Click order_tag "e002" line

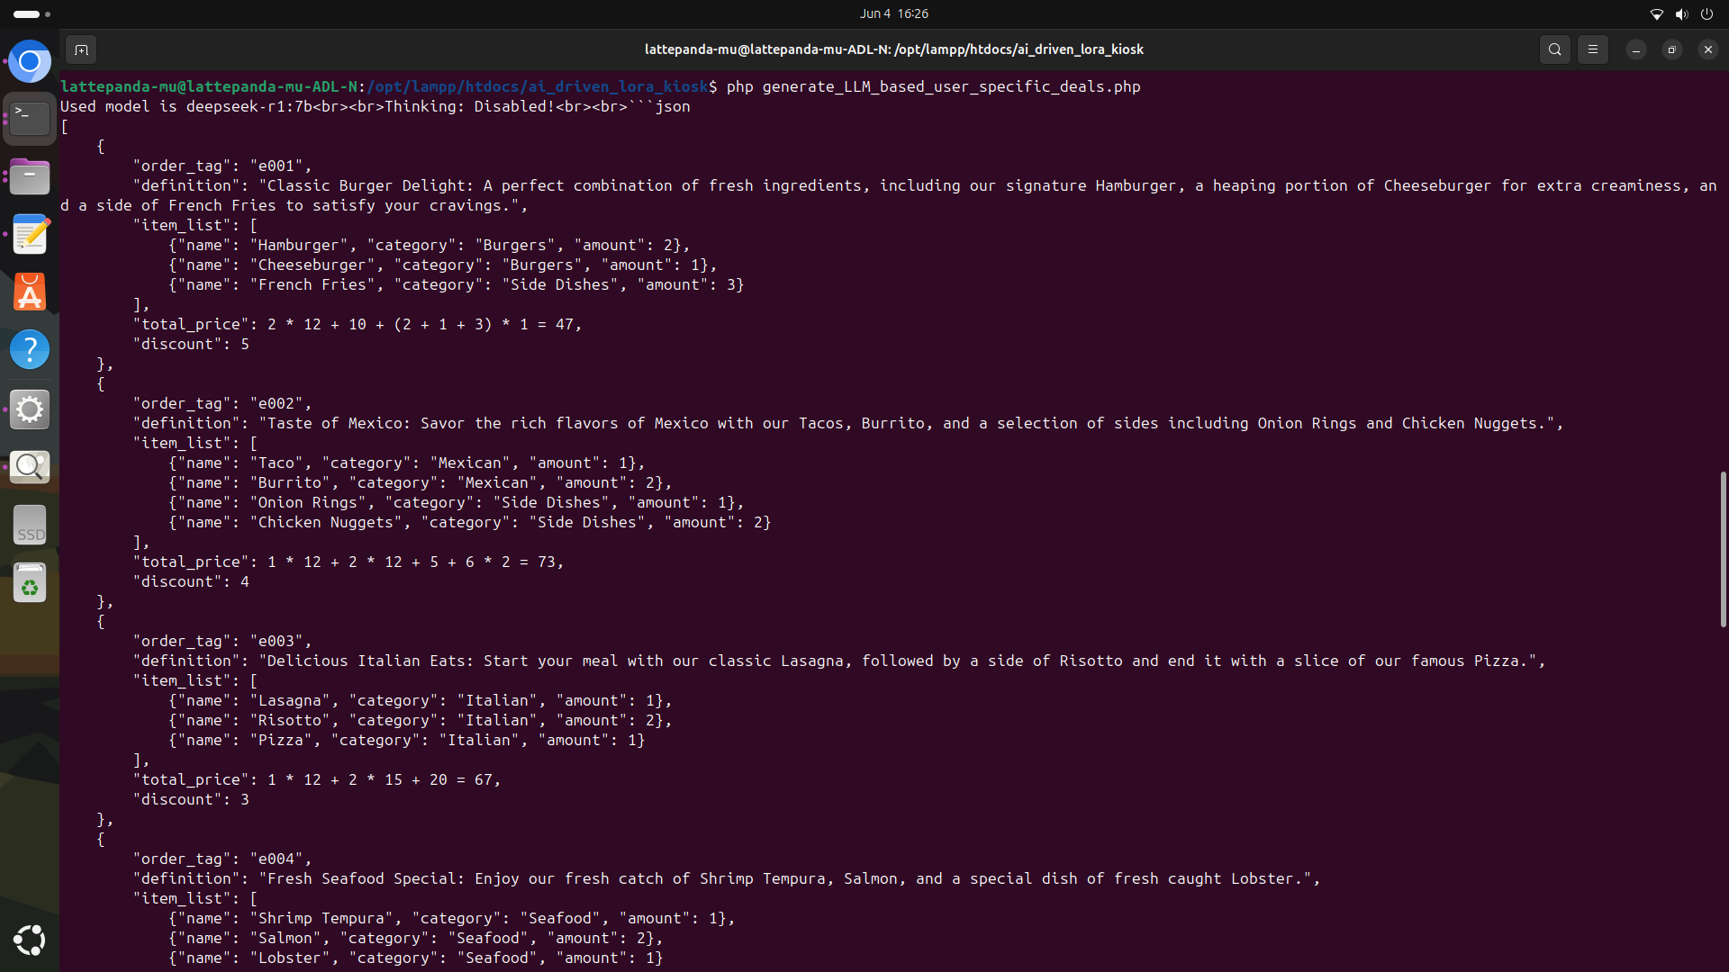(222, 403)
